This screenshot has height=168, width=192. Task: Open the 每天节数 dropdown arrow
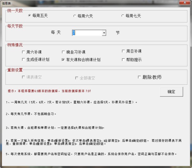(104, 33)
